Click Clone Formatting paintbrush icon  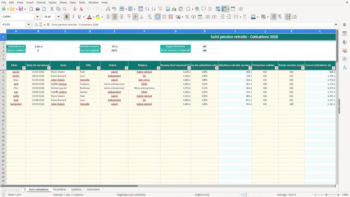pos(75,9)
